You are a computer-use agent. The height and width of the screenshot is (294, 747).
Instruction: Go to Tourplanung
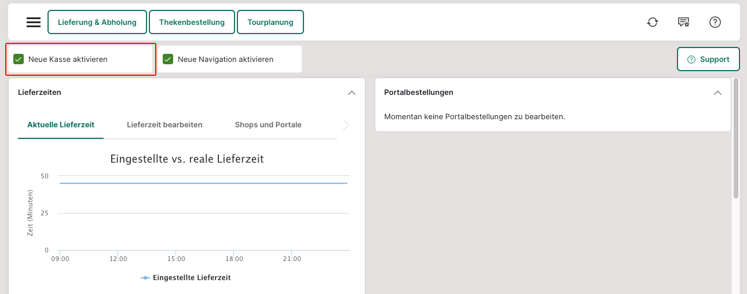tap(270, 23)
